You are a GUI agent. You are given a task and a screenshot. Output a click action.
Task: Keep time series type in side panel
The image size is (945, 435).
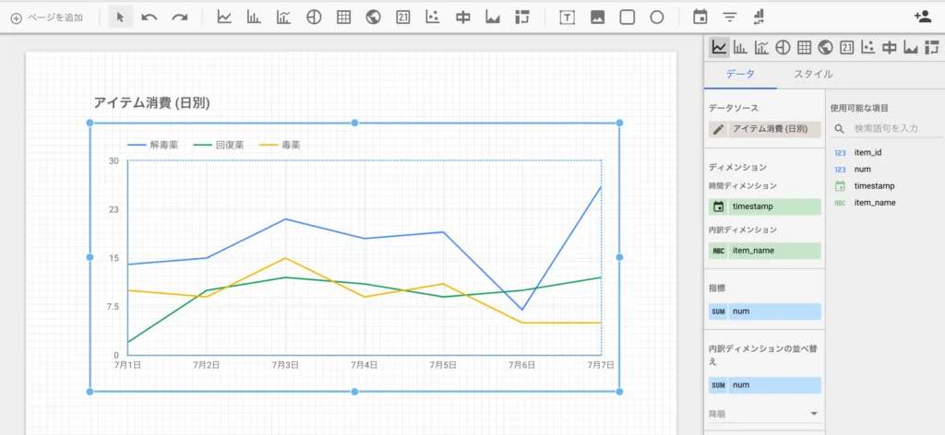[x=718, y=48]
